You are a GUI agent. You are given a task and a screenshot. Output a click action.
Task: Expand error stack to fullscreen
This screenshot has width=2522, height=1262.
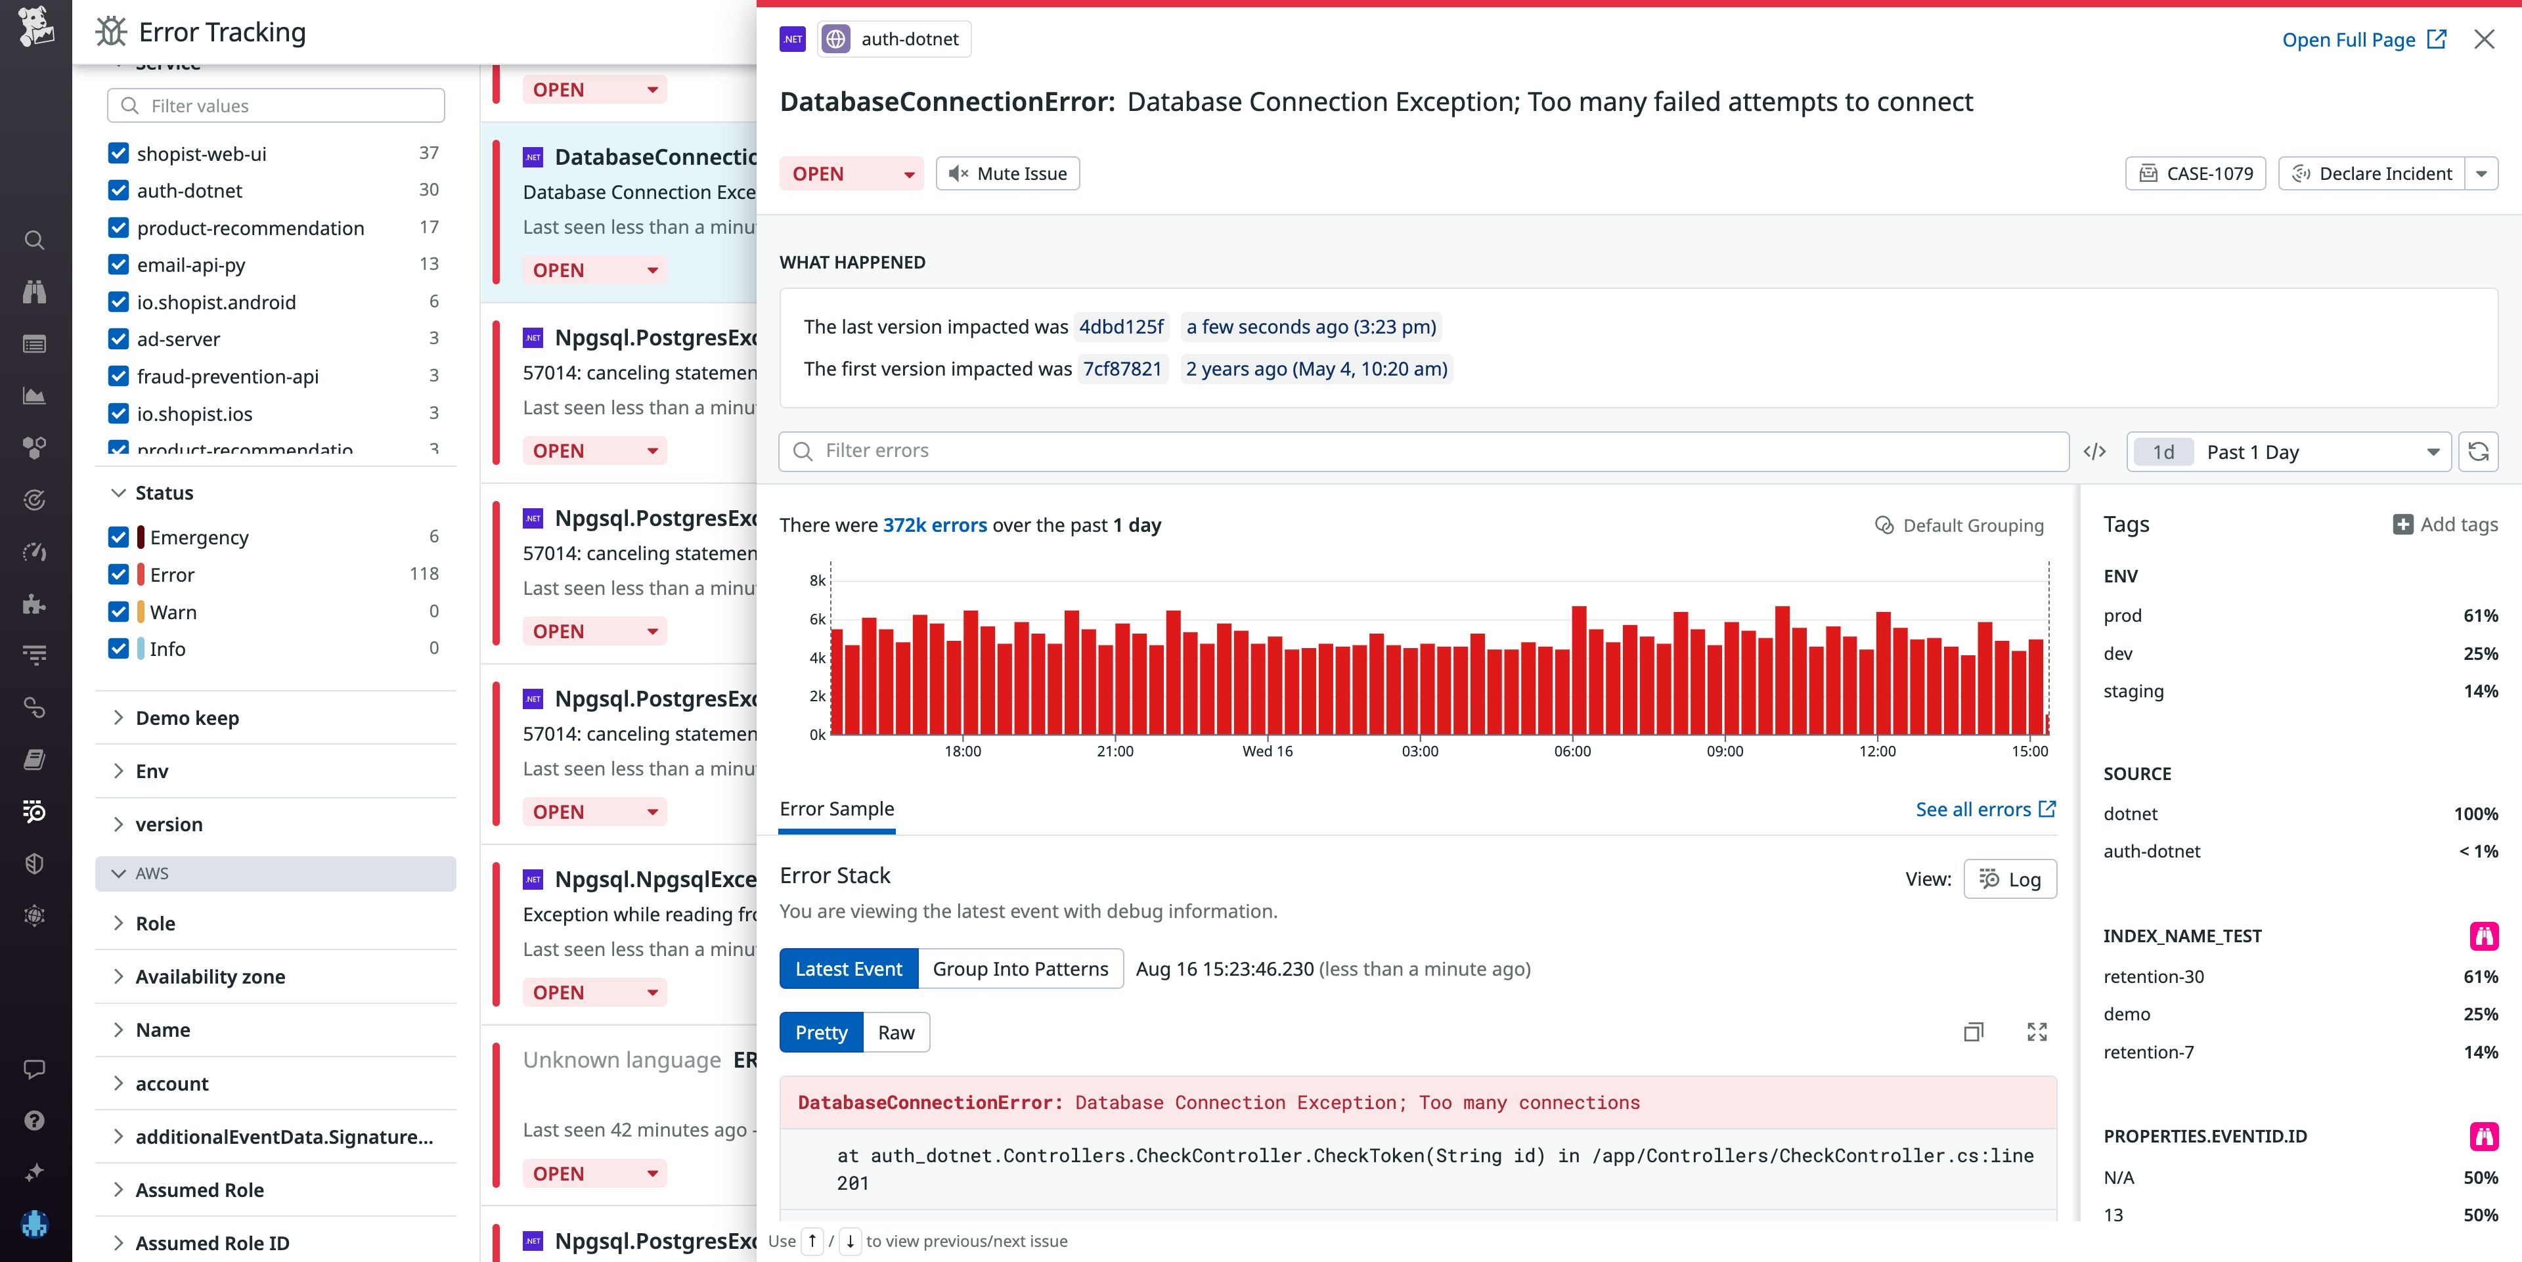point(2037,1032)
